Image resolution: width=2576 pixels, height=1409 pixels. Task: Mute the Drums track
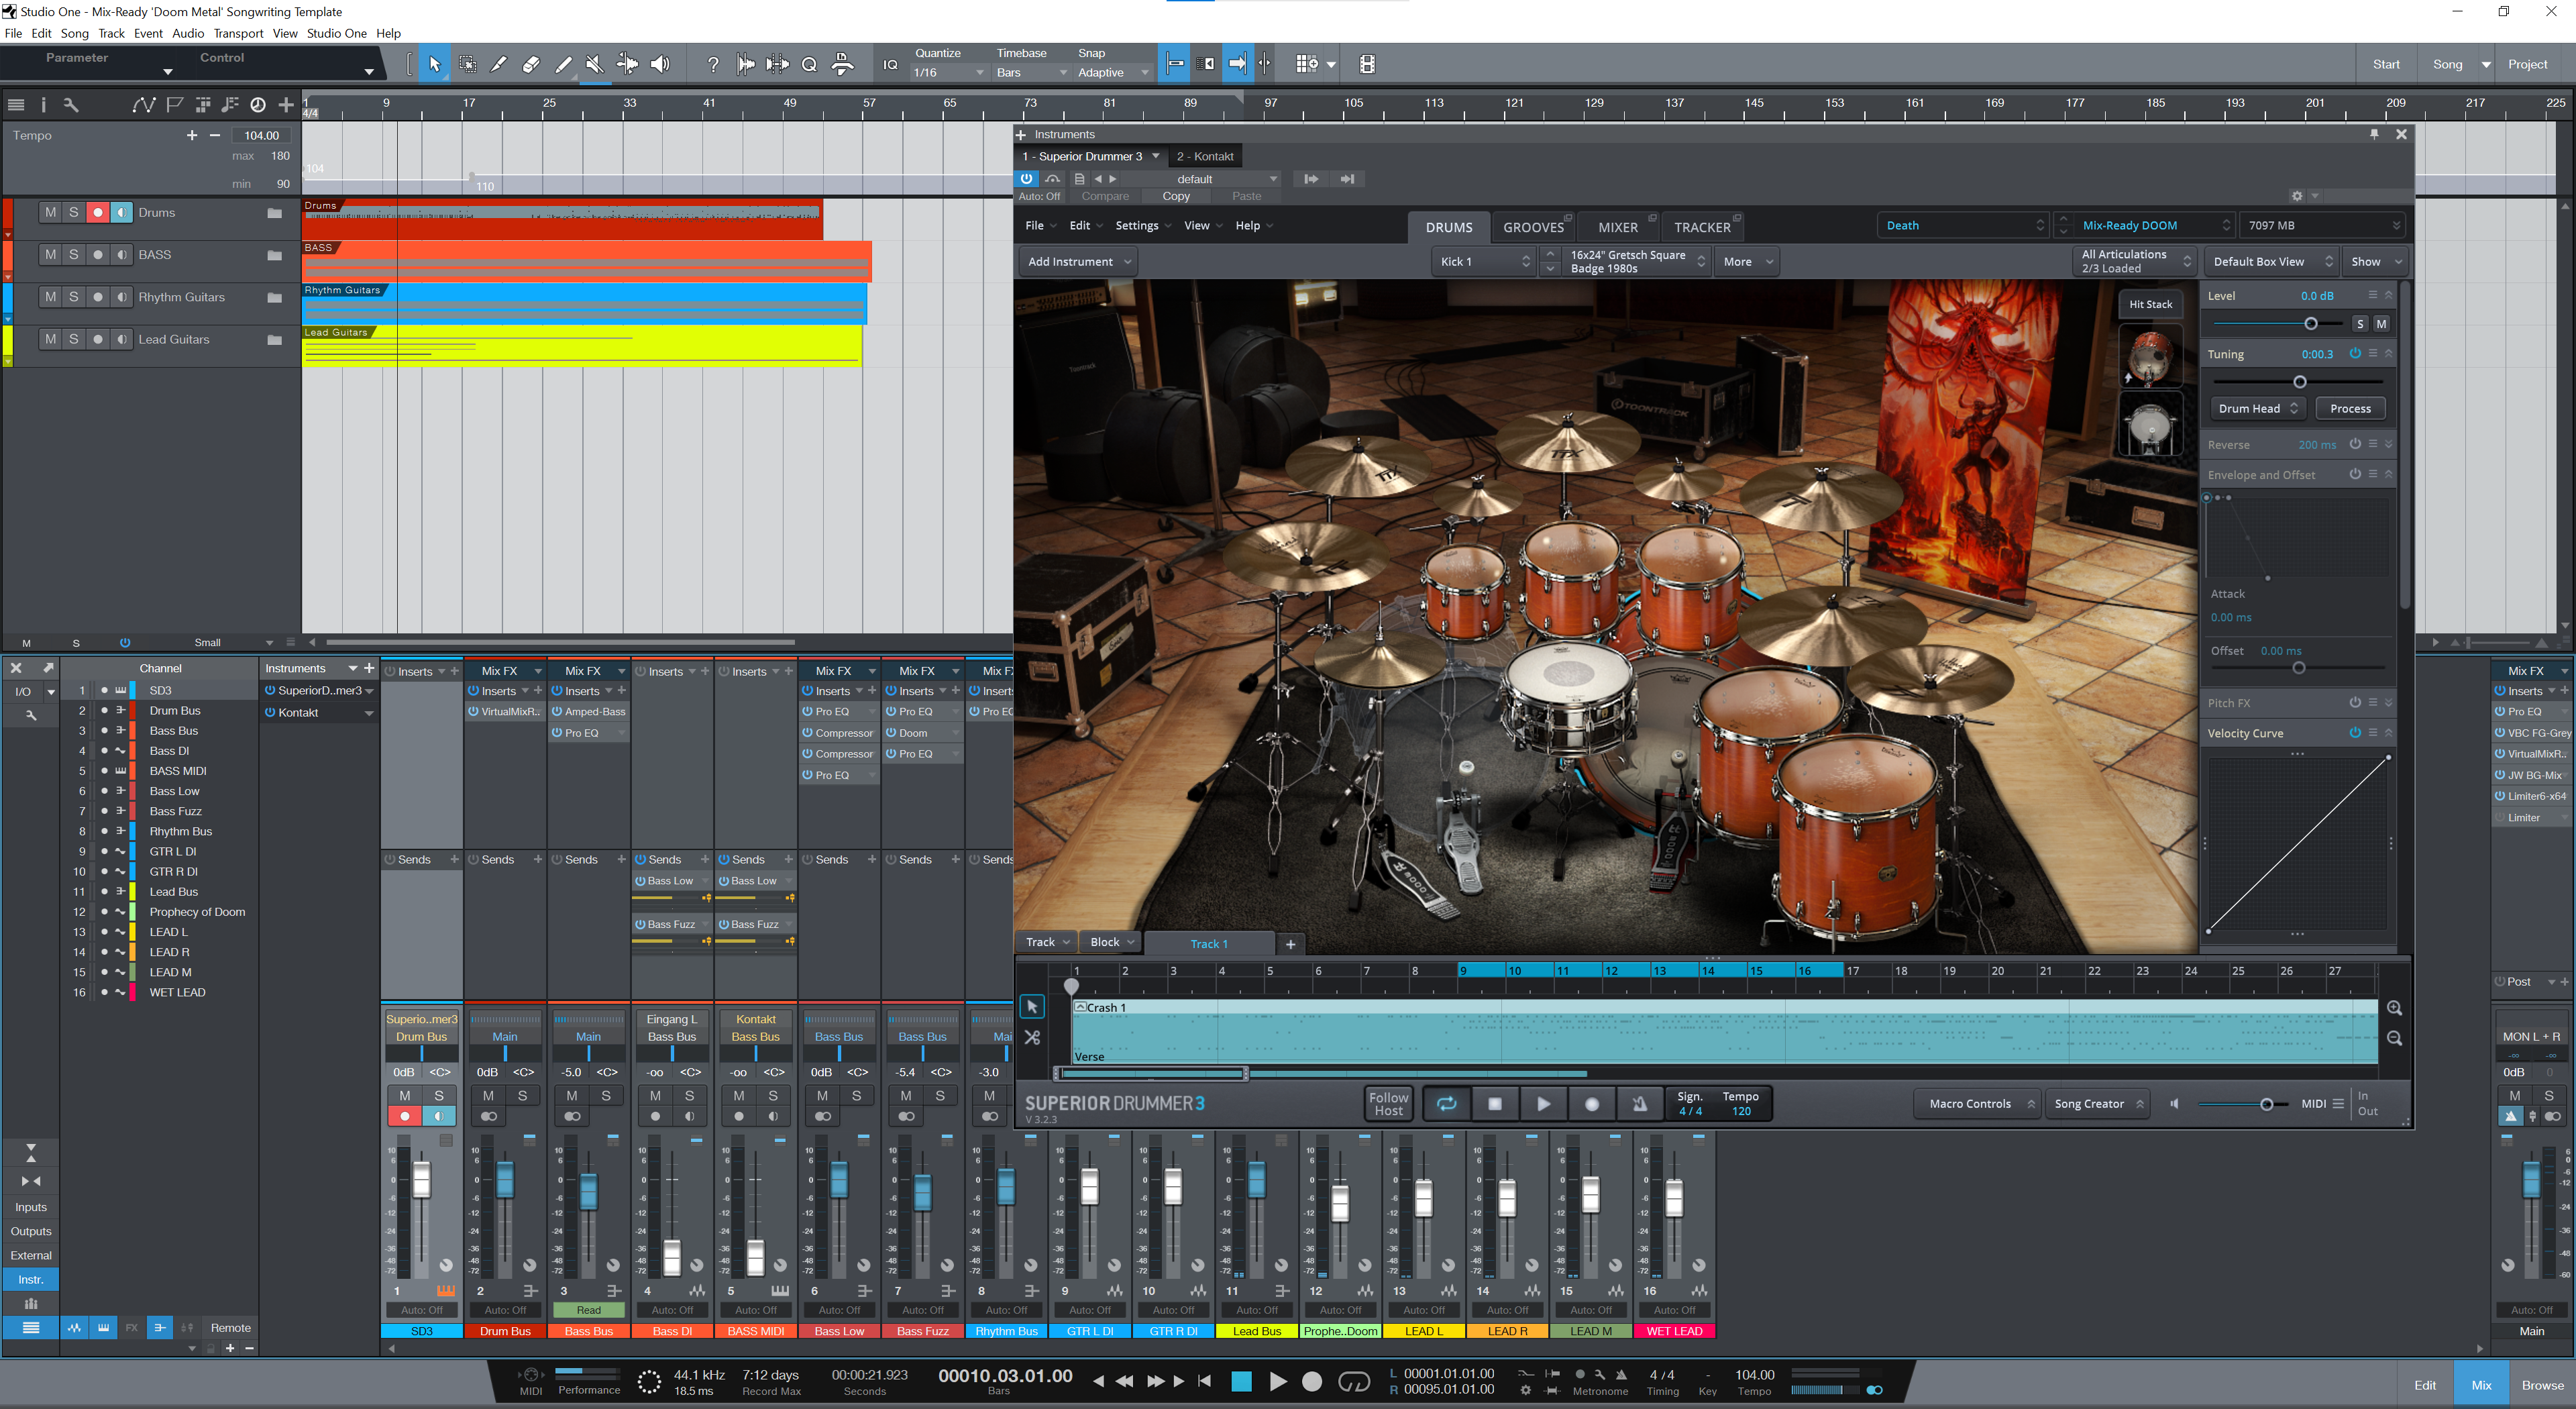tap(50, 212)
